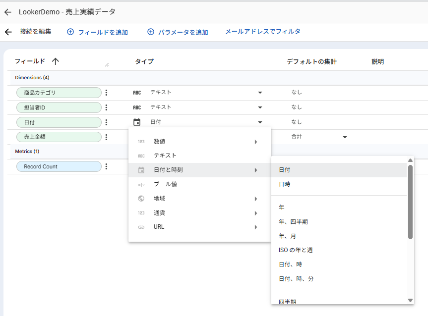
Task: Click the calendar icon beside 日付と時刻
Action: tap(141, 170)
